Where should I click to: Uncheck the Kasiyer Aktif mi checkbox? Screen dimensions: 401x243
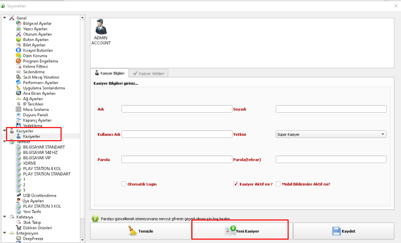click(236, 184)
